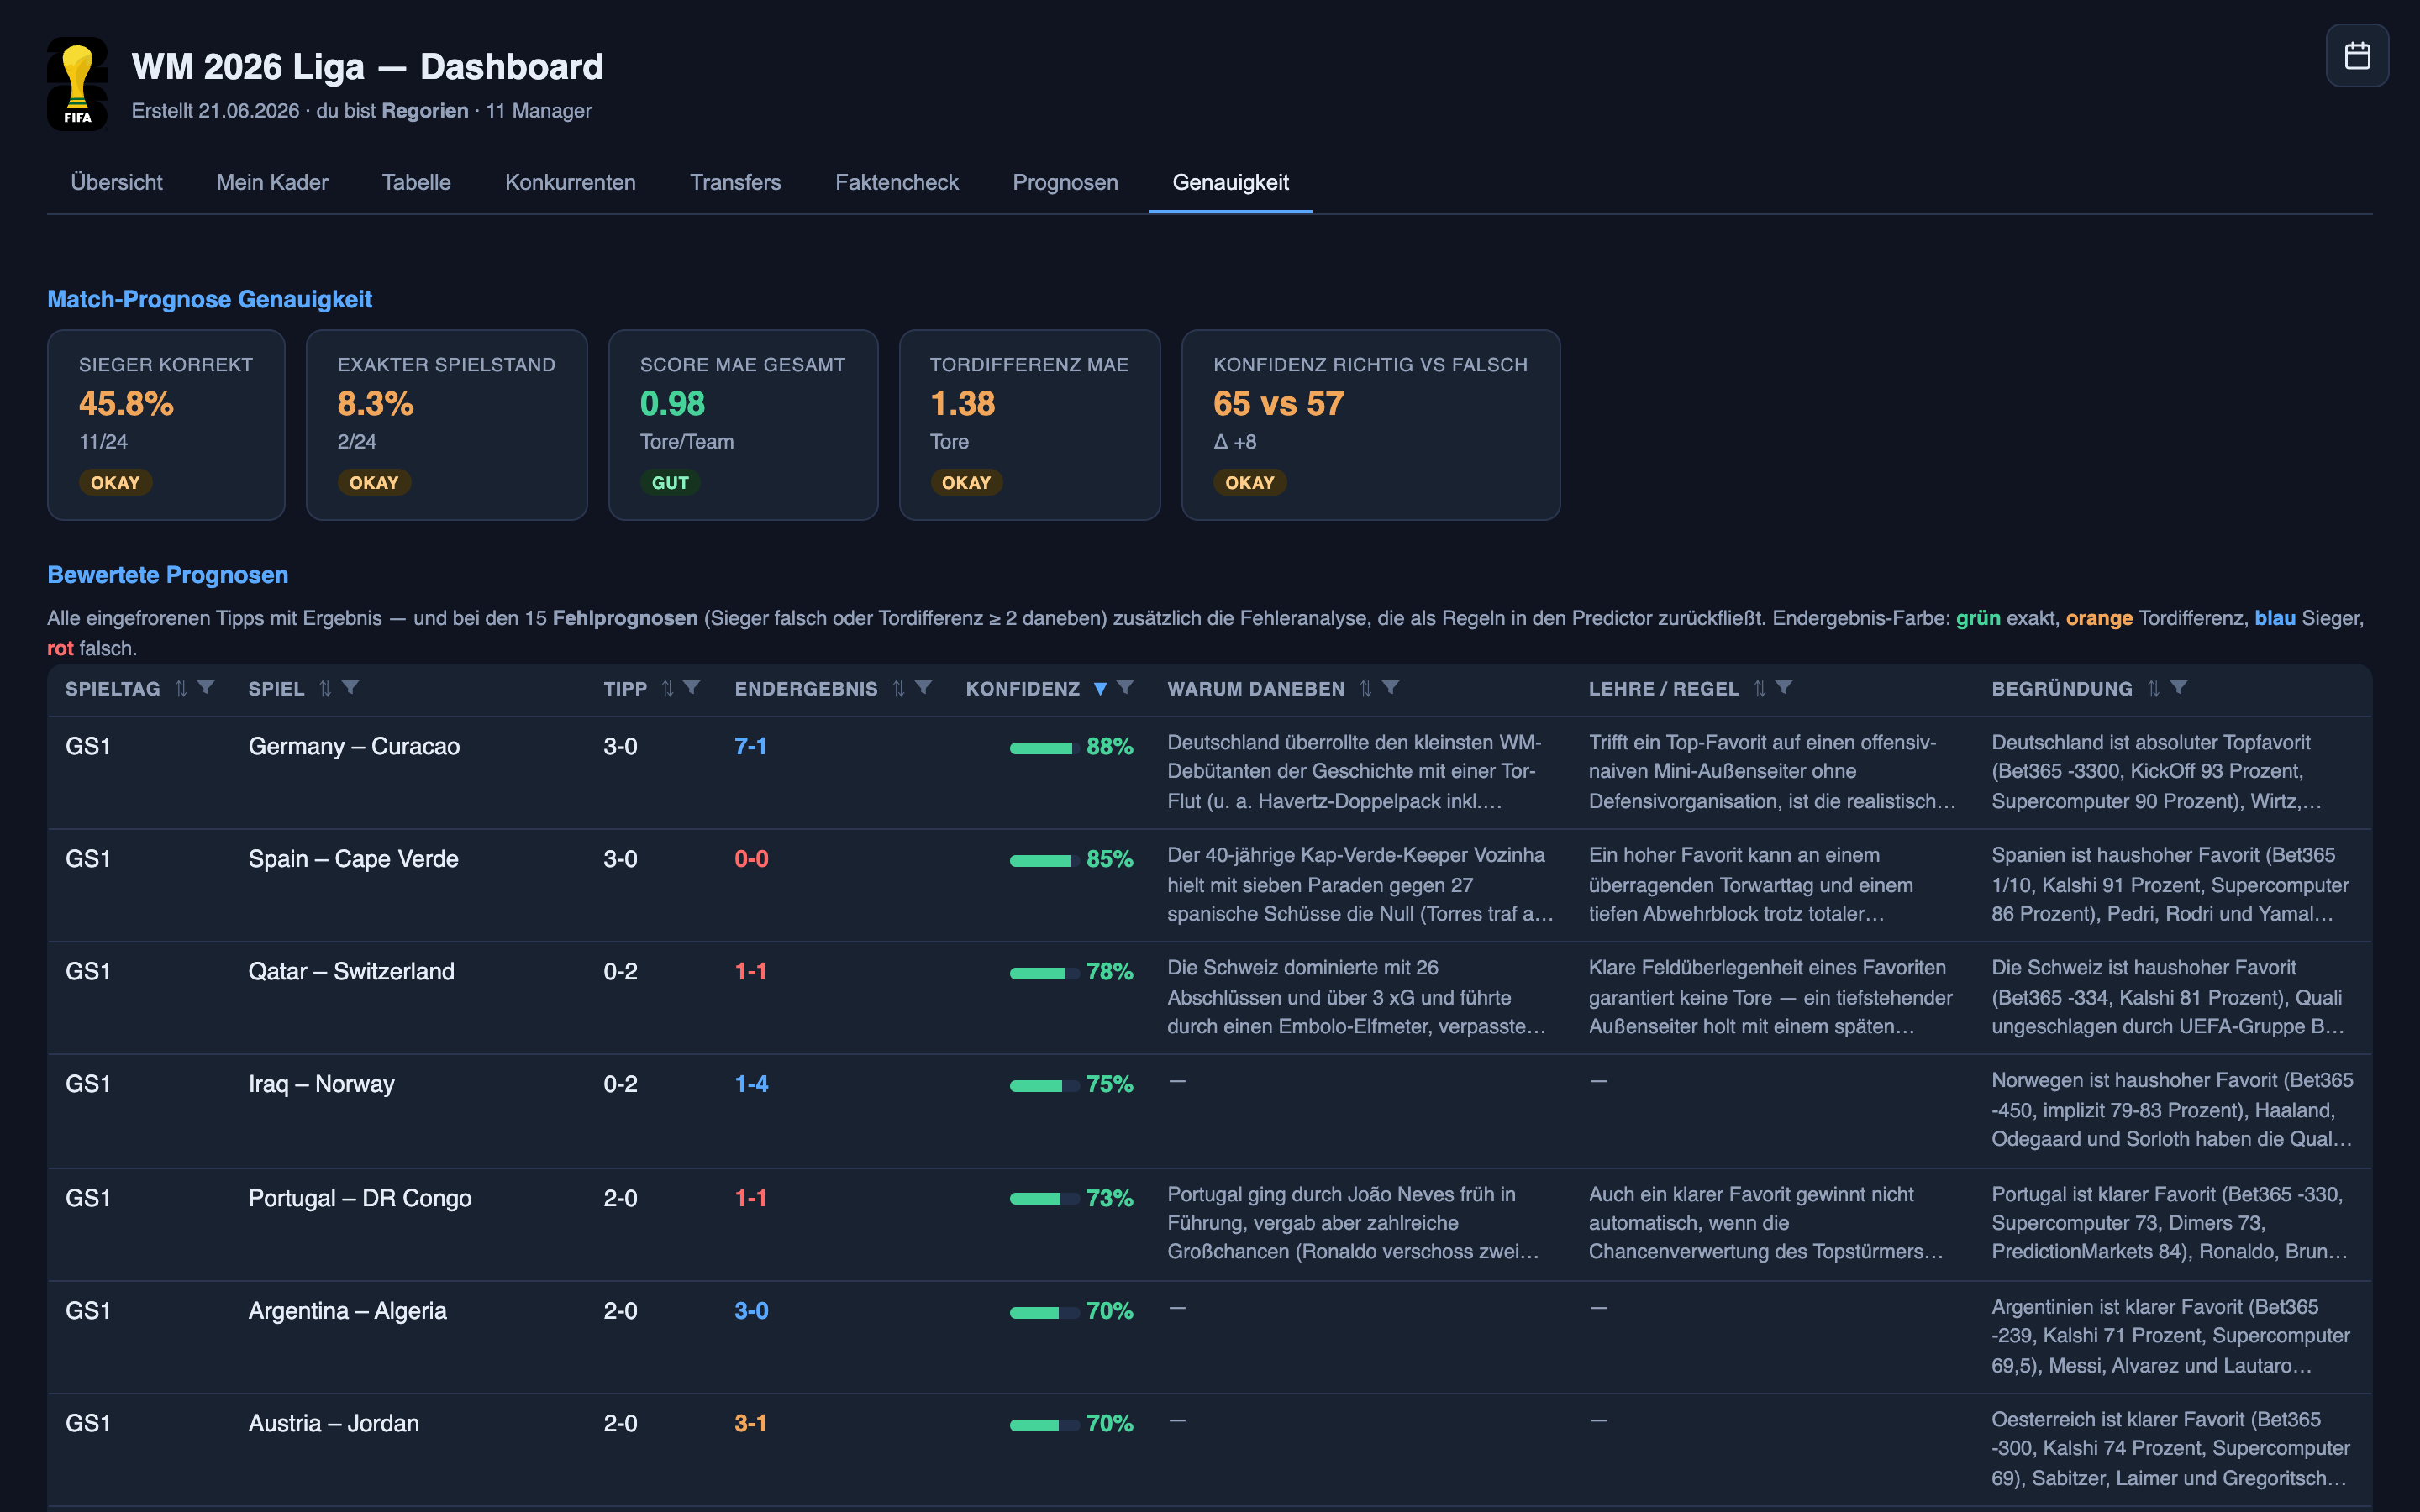
Task: Switch to the Faktencheck tab
Action: click(896, 182)
